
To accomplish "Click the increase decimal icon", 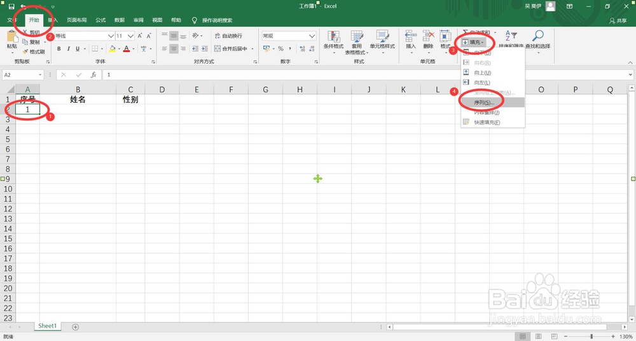I will click(x=302, y=49).
